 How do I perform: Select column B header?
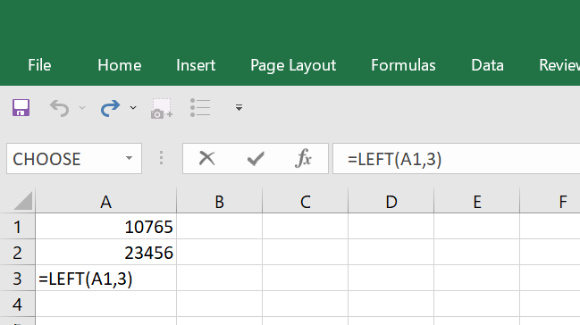(219, 202)
